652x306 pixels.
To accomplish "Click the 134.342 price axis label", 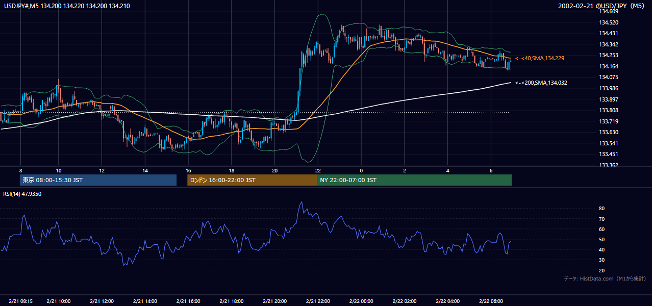I will [609, 44].
